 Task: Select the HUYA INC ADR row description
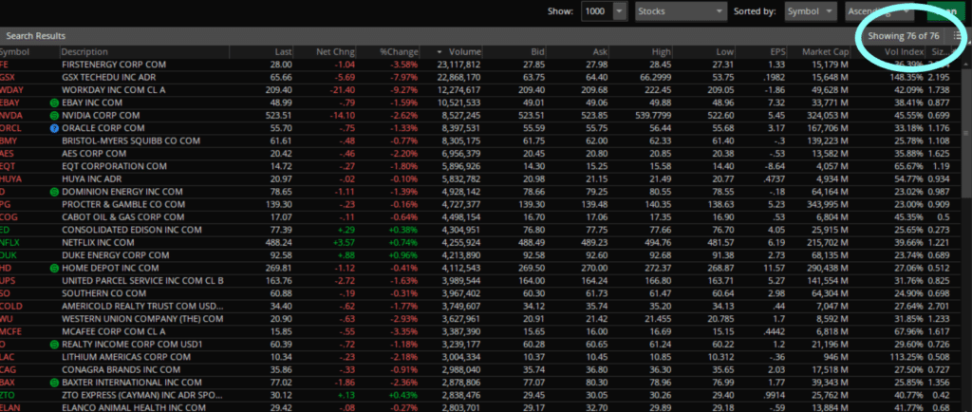[93, 179]
